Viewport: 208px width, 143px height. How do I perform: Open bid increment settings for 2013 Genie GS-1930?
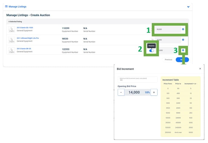coord(183,29)
